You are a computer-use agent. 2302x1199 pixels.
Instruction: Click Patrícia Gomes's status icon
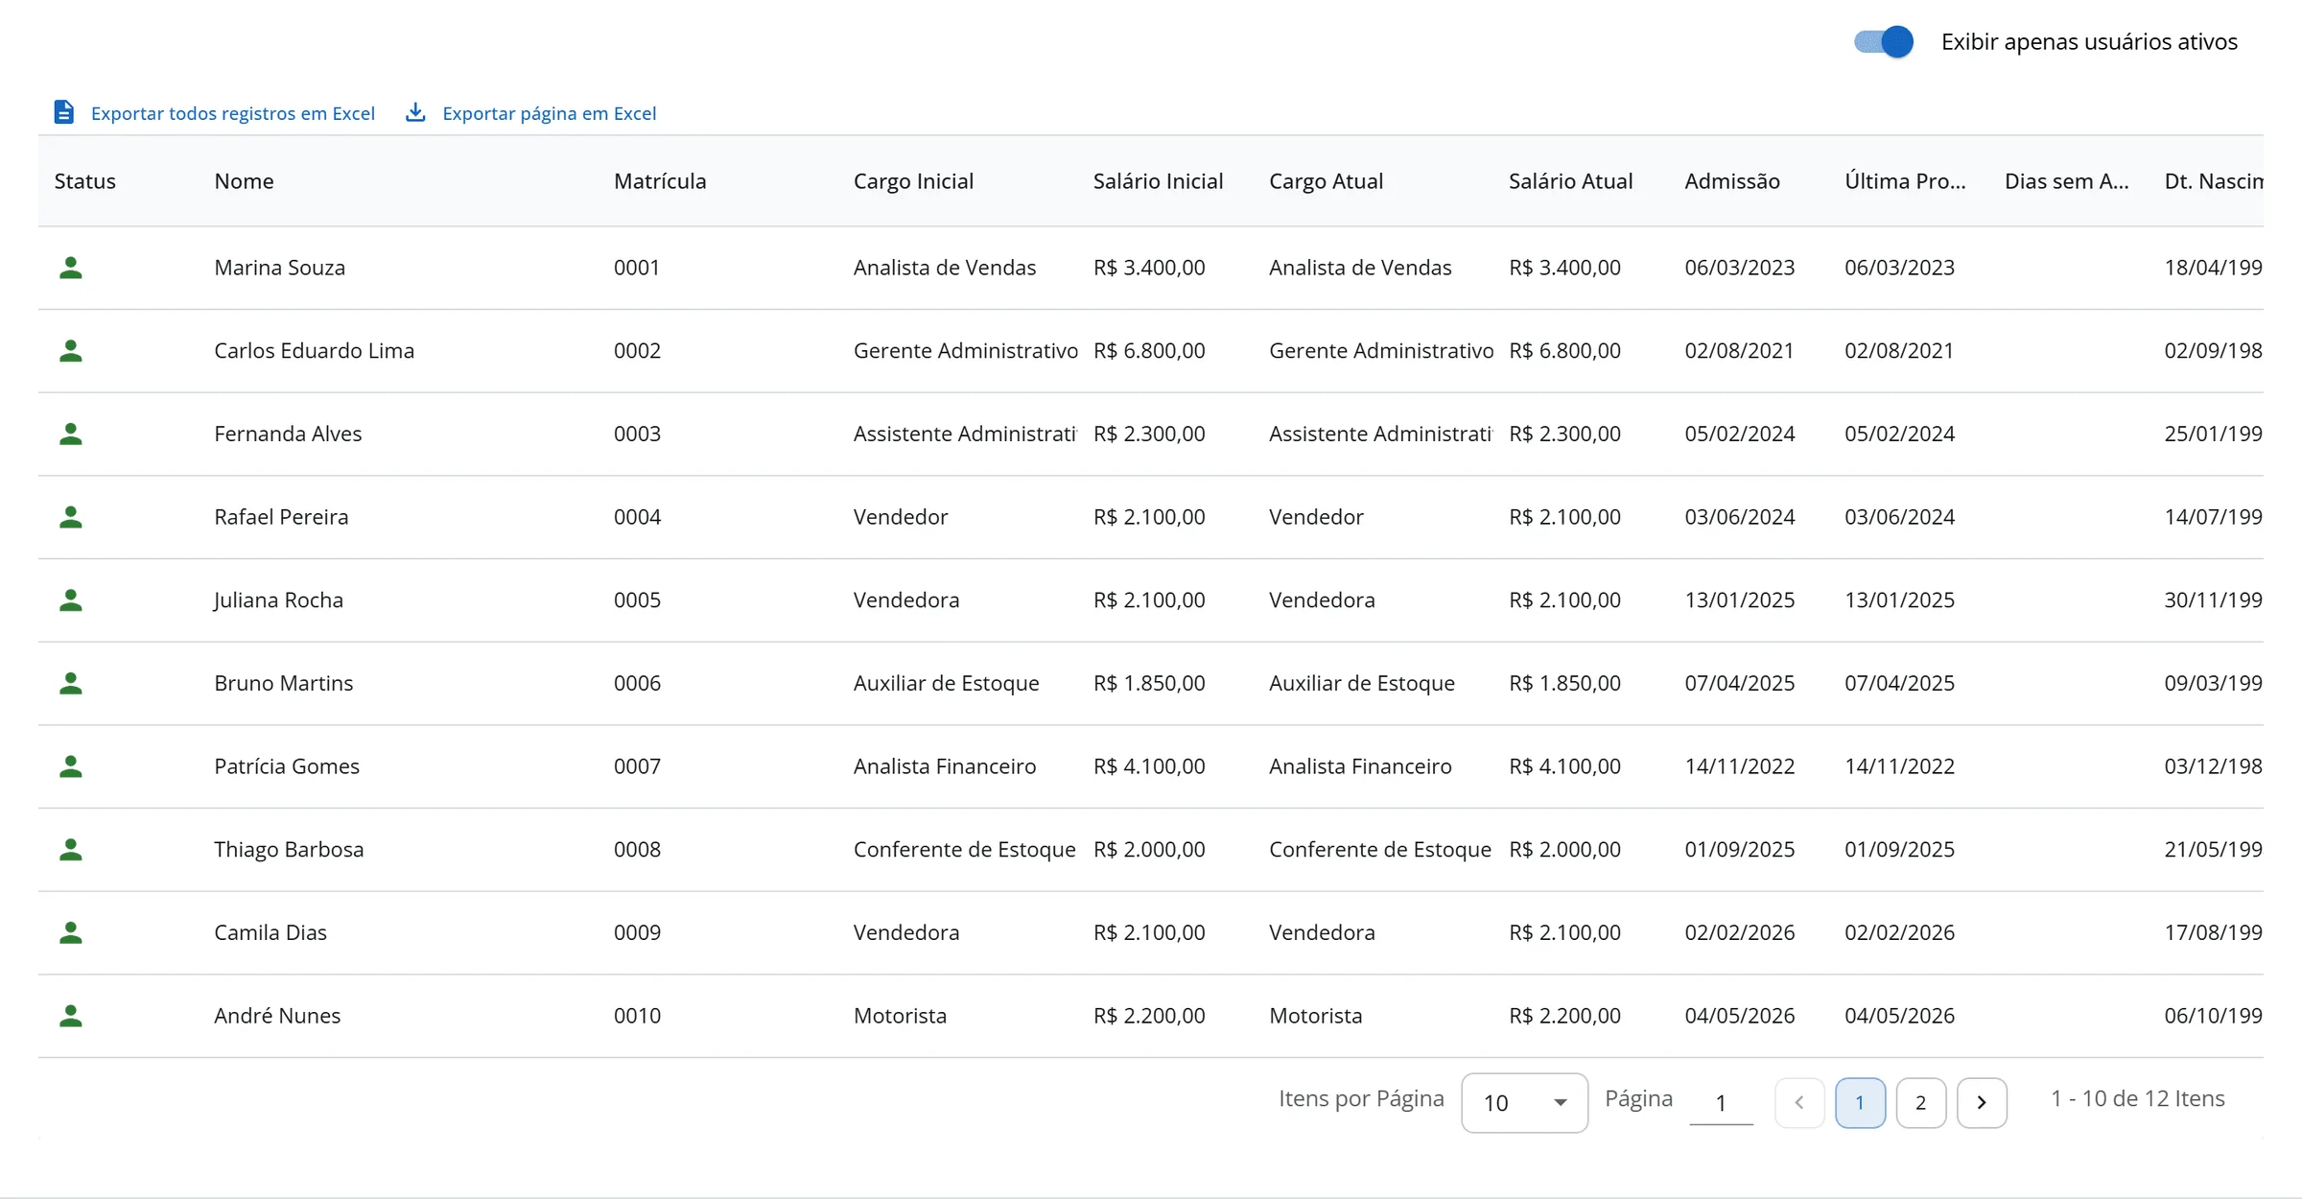point(71,766)
